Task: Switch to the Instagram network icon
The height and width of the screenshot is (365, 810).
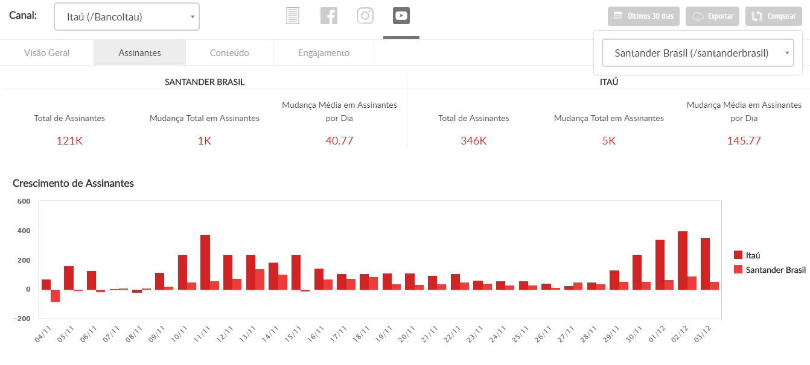Action: point(365,16)
